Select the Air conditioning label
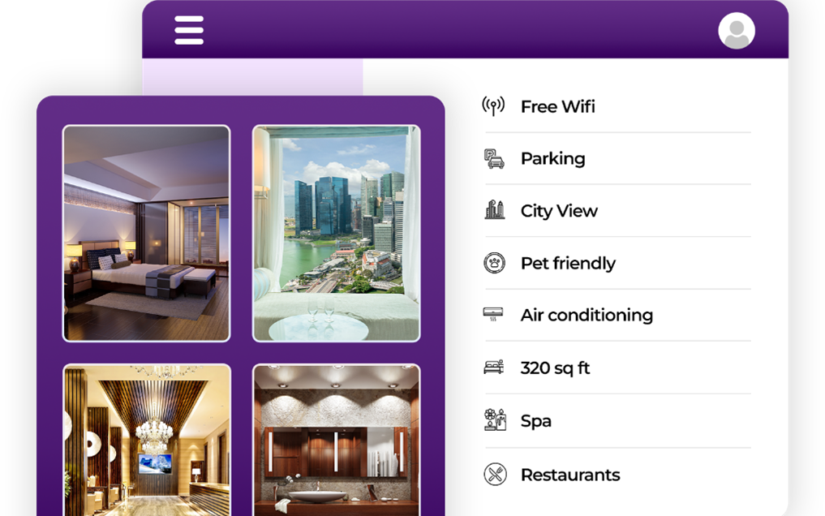825x516 pixels. (587, 315)
